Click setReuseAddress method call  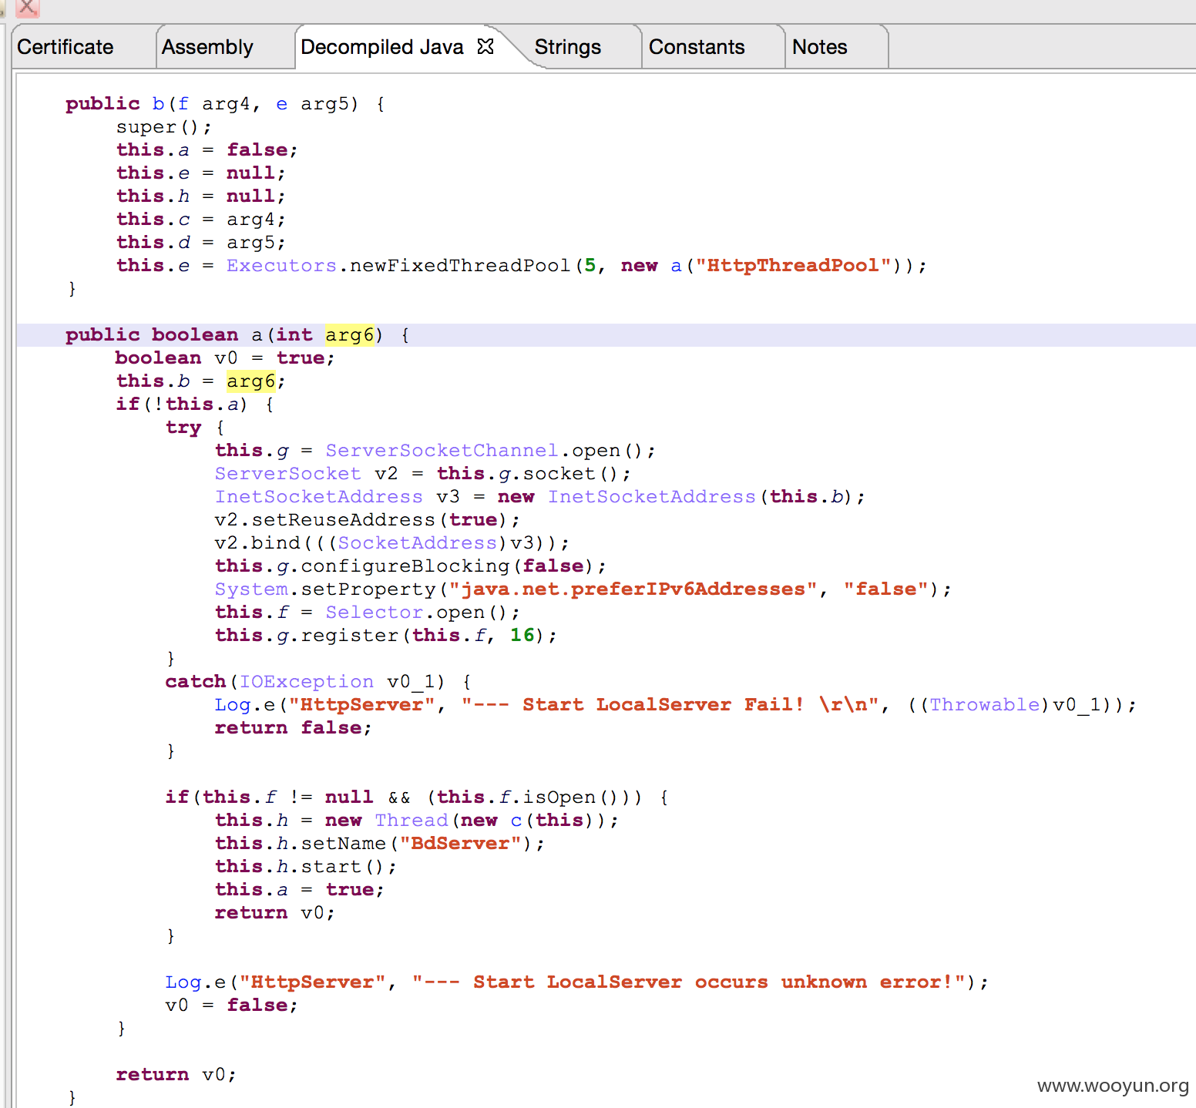click(344, 519)
